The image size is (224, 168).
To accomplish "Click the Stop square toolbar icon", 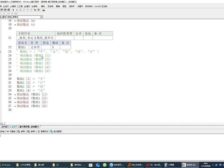I will pos(17,10).
